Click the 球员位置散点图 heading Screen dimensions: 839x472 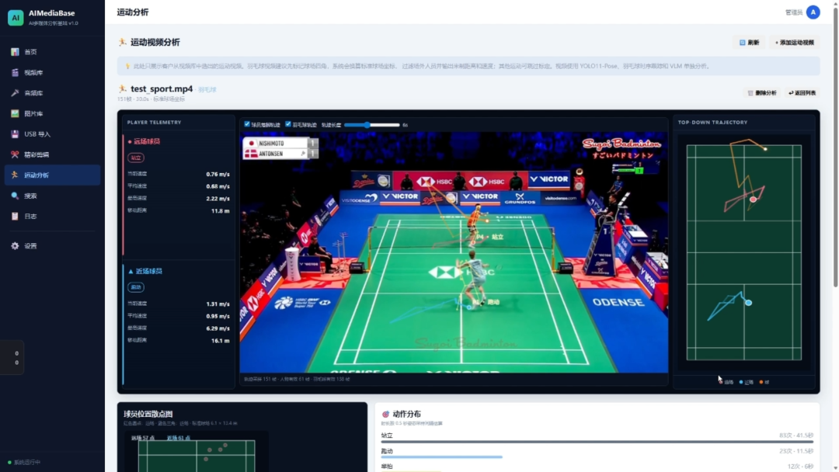[x=148, y=415]
